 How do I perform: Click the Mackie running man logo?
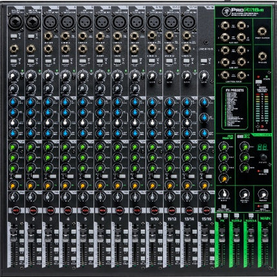[226, 11]
